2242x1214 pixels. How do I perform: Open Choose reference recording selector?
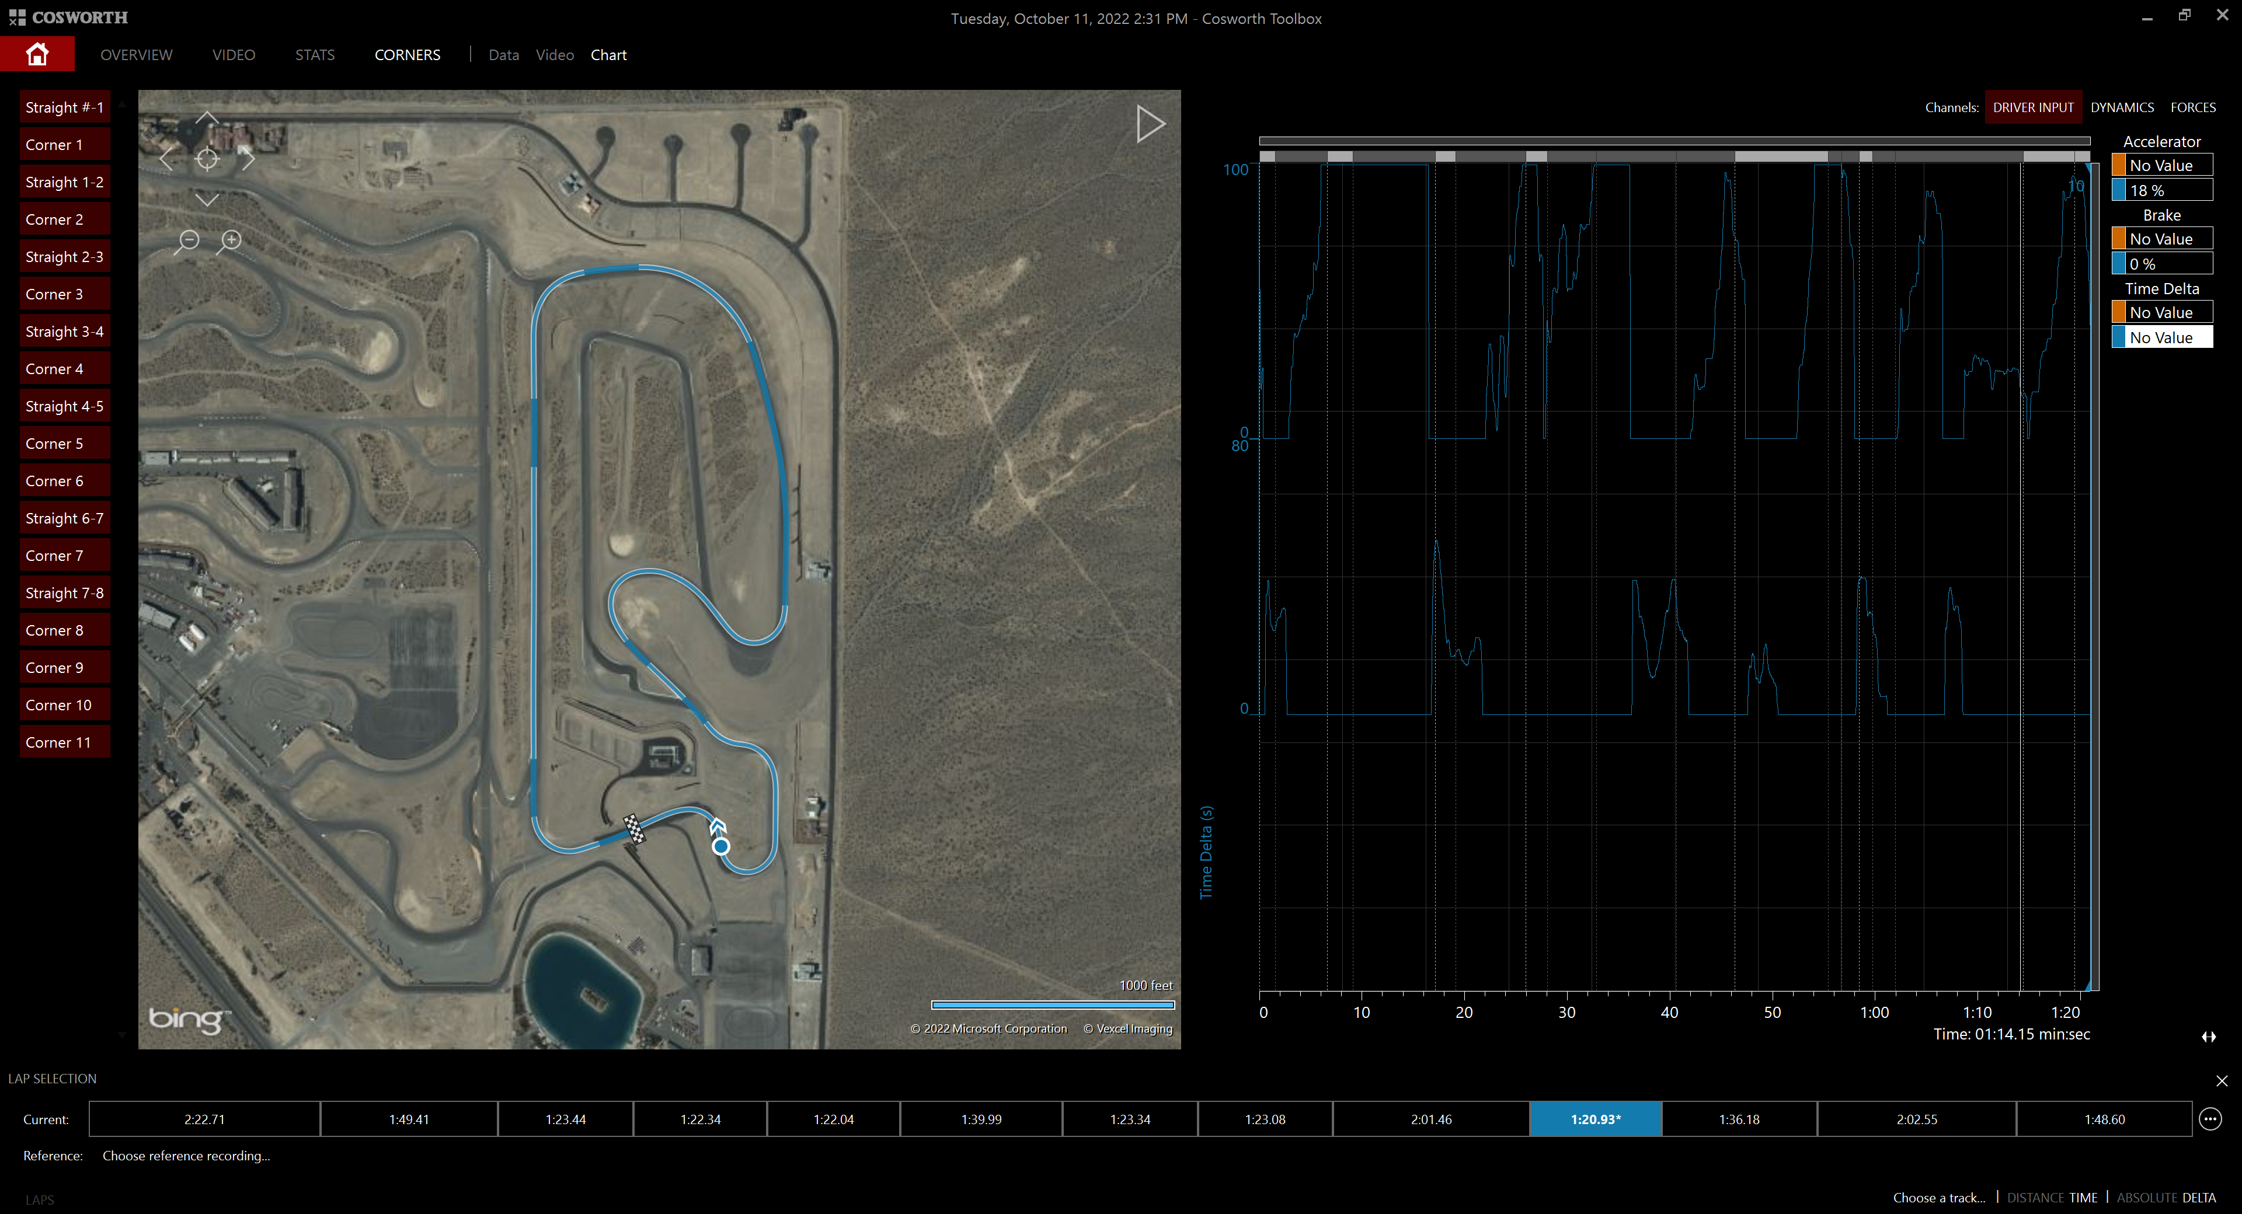(186, 1156)
